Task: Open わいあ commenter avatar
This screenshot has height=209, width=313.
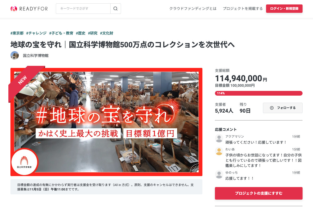Action: (x=219, y=151)
